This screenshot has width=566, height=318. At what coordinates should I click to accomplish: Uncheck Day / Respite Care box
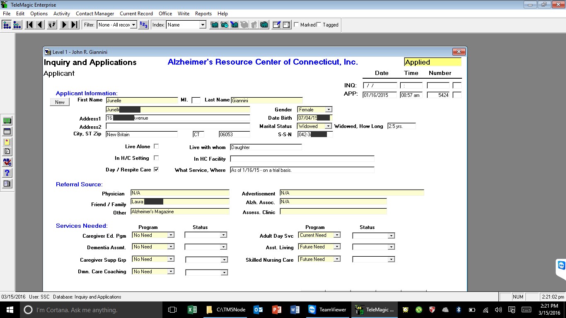[x=156, y=169]
